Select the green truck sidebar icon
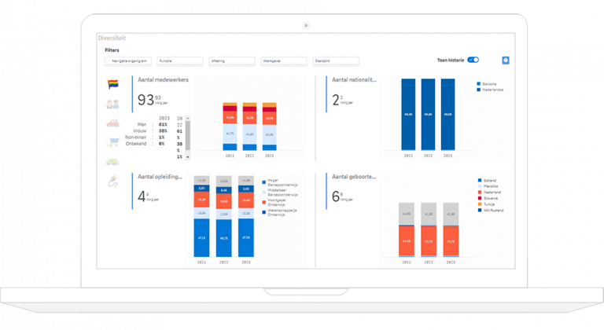Viewport: 604px width, 330px height. coord(112,162)
